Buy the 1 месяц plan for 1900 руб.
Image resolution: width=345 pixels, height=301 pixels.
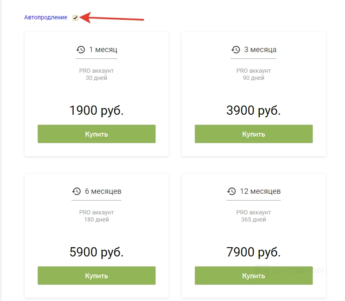point(97,134)
